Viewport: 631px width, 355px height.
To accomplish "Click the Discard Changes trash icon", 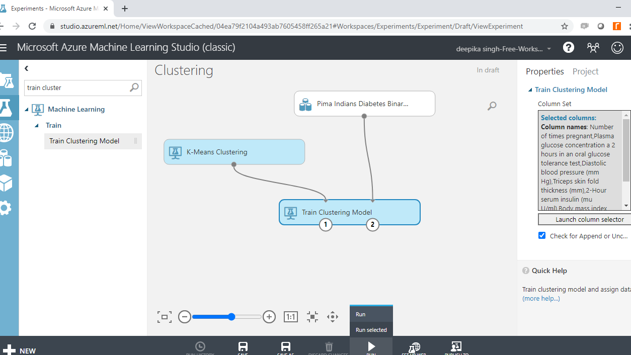I will (x=329, y=346).
